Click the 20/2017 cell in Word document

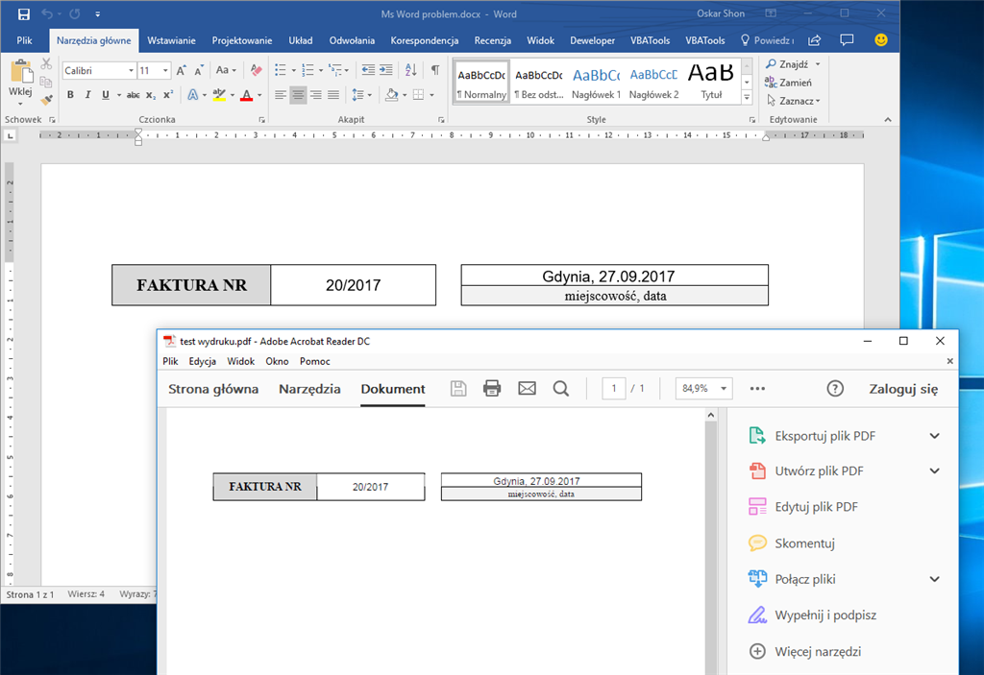click(354, 285)
